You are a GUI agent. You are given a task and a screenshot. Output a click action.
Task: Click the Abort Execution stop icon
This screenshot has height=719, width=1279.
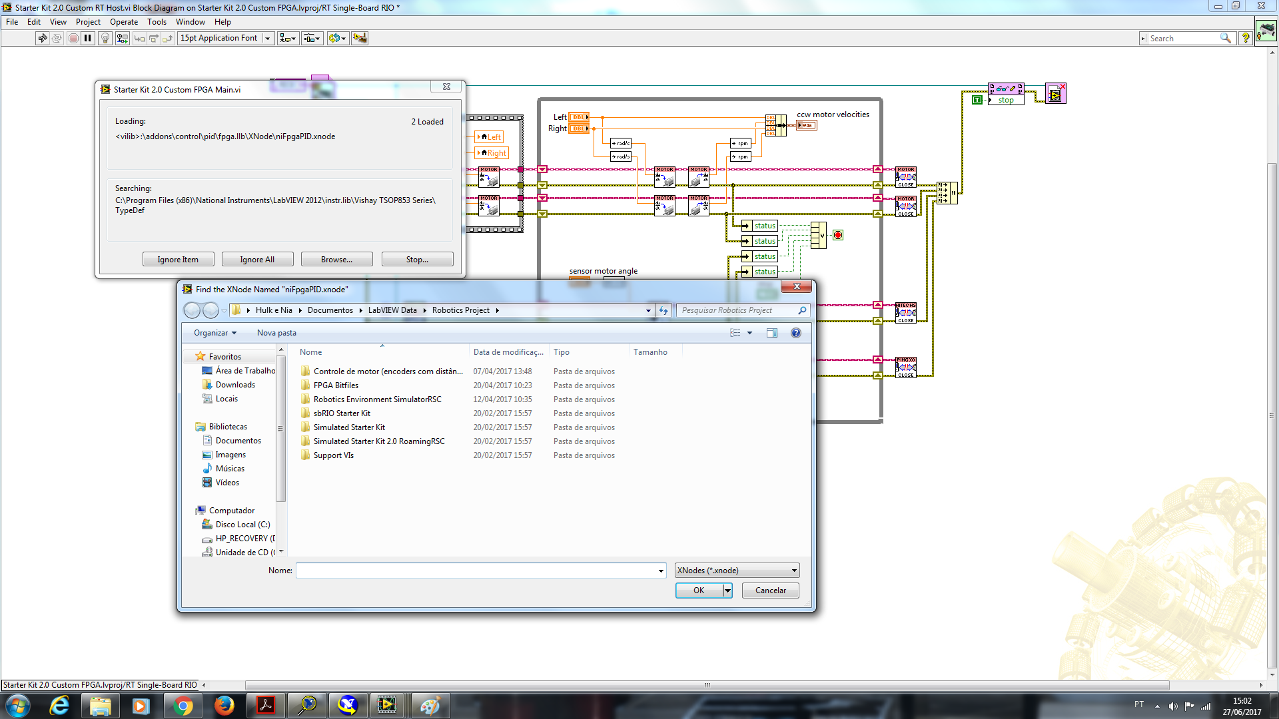click(73, 38)
